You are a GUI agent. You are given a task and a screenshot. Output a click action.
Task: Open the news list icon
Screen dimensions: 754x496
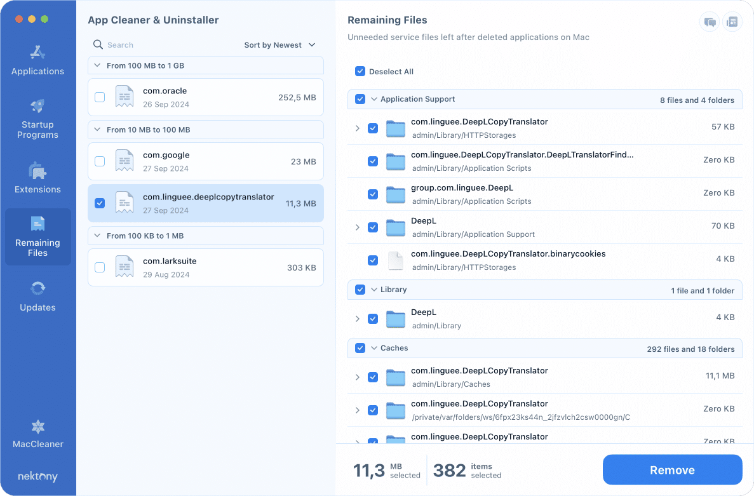[732, 22]
